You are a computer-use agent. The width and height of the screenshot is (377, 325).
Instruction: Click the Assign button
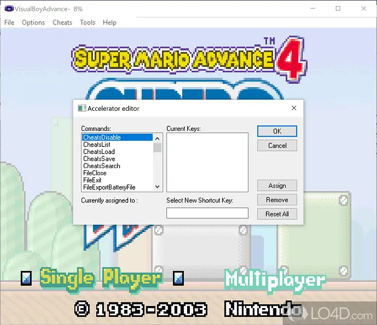click(x=277, y=186)
